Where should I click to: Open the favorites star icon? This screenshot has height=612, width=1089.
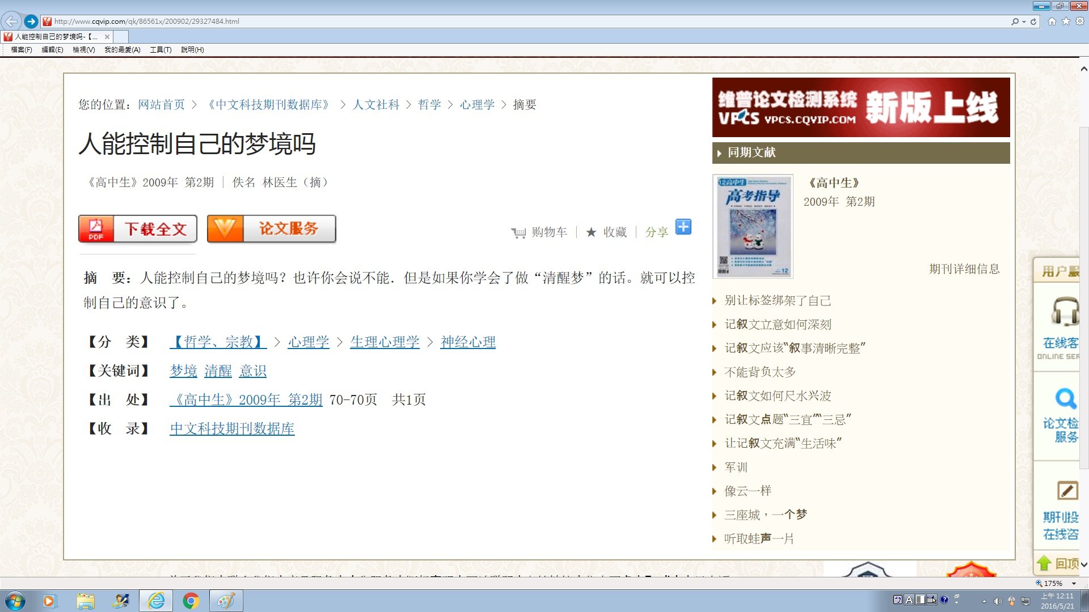(x=1066, y=22)
